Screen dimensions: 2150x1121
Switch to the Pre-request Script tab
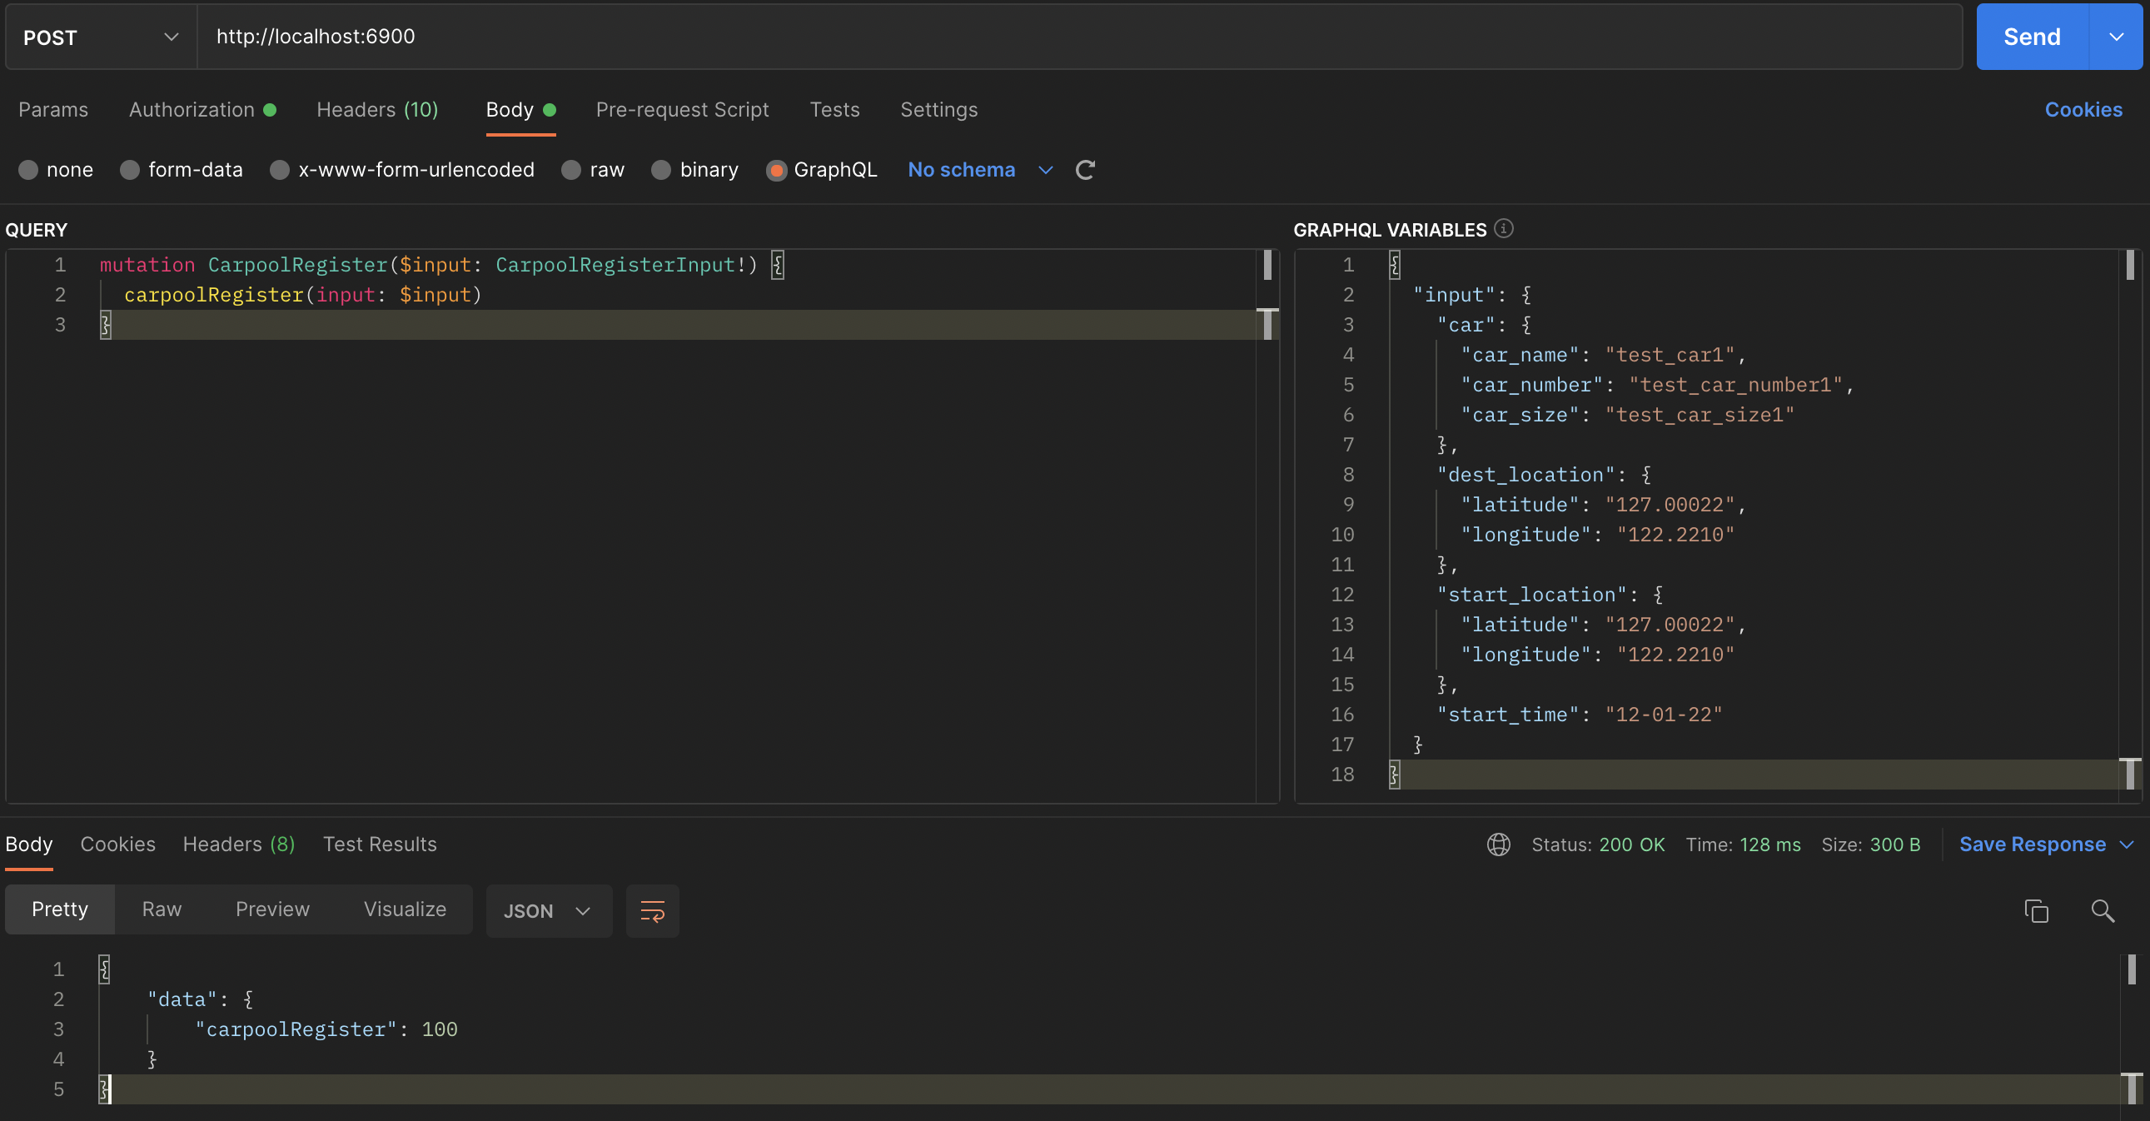pos(682,110)
